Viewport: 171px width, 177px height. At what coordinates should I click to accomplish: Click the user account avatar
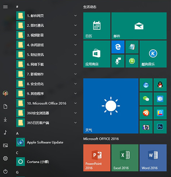point(5,93)
